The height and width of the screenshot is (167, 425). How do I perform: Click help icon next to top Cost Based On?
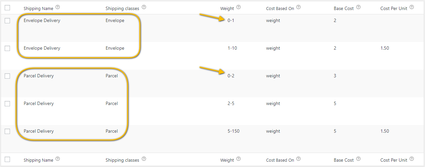[298, 7]
